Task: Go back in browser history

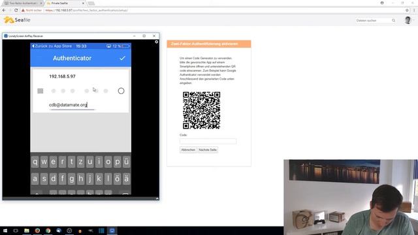Action: pyautogui.click(x=4, y=10)
